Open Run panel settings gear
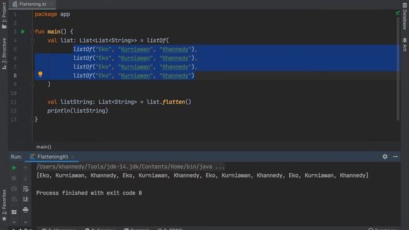This screenshot has width=409, height=230. [385, 157]
